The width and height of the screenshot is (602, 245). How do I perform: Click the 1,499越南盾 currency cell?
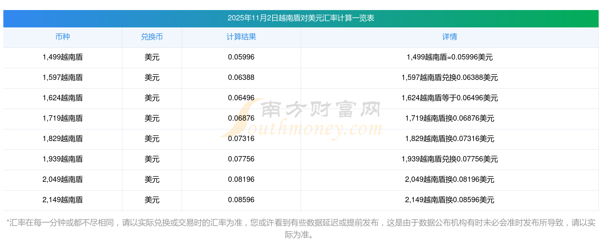(x=63, y=57)
